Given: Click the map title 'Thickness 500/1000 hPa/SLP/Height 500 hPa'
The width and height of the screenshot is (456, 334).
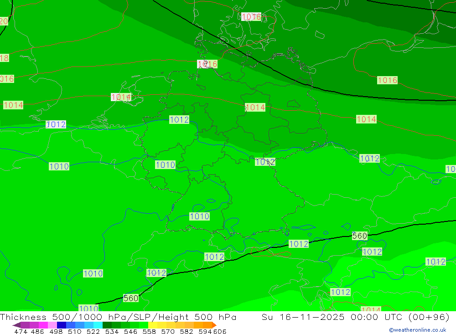Looking at the screenshot, I should pyautogui.click(x=118, y=317).
